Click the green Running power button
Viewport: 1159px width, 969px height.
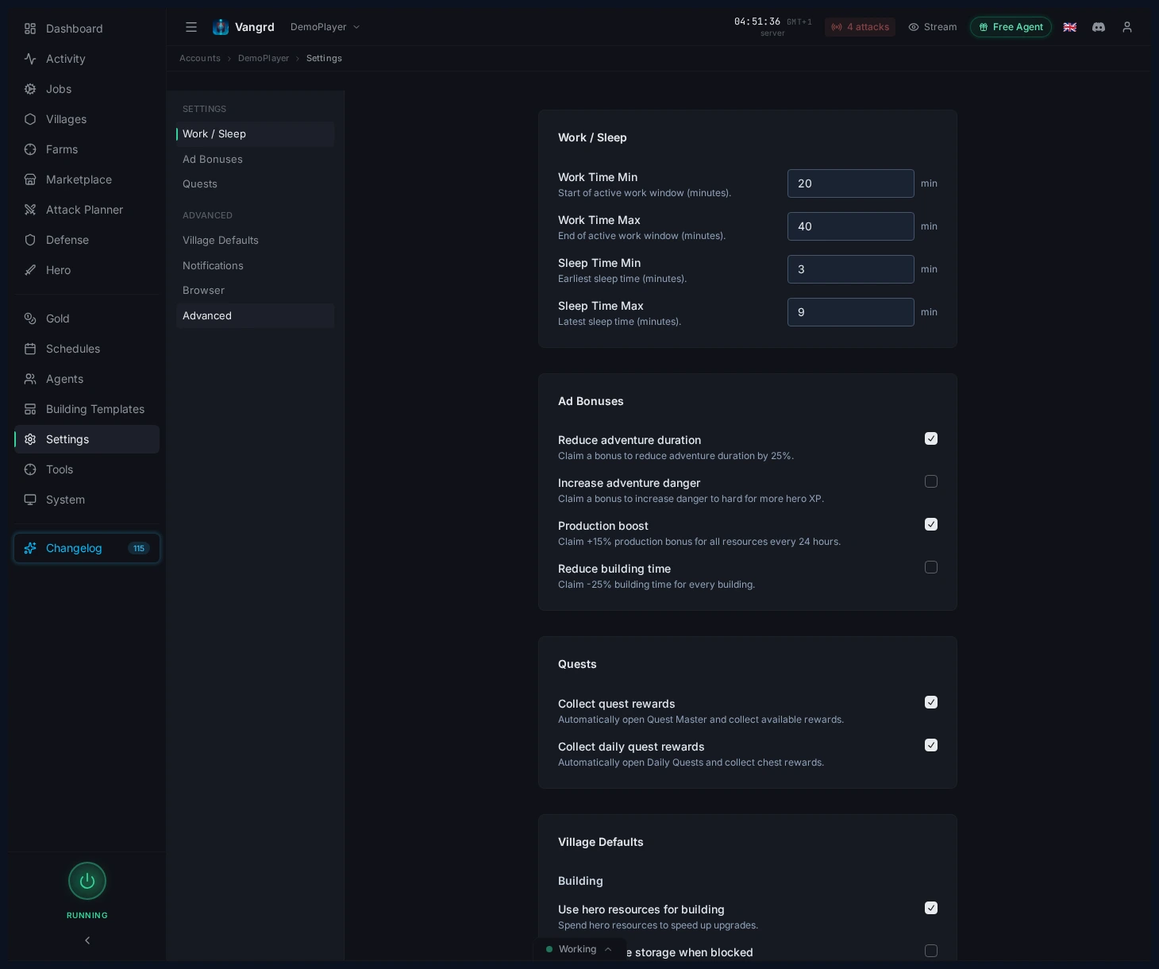tap(87, 881)
